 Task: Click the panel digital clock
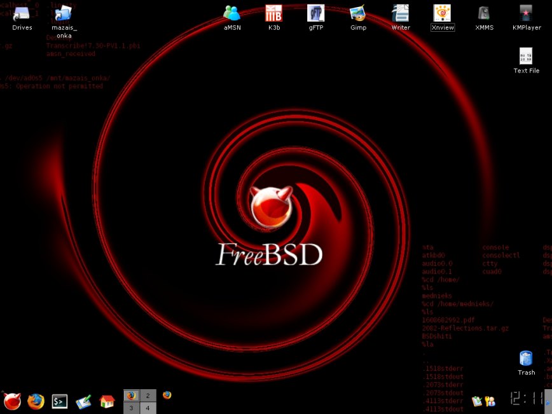click(527, 398)
